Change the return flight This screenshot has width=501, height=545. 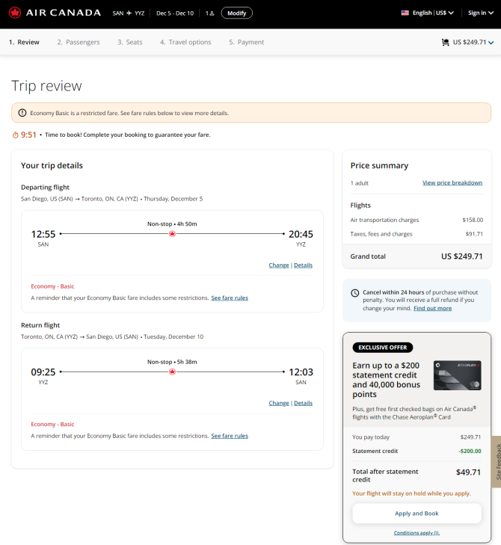click(279, 403)
